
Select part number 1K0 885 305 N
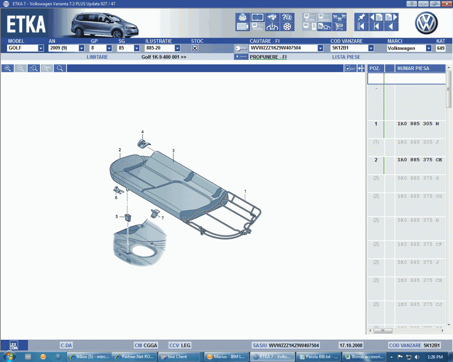pos(418,124)
